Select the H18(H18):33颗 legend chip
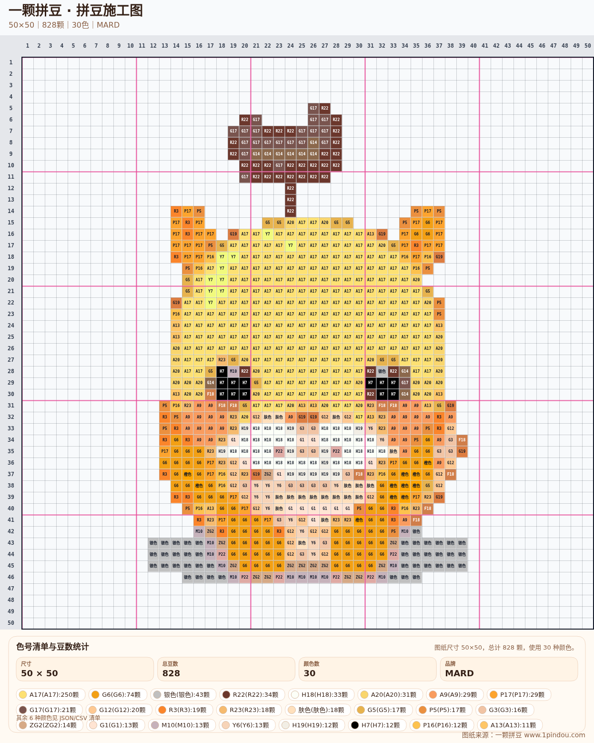Screen dimensions: 594x743 [321, 694]
